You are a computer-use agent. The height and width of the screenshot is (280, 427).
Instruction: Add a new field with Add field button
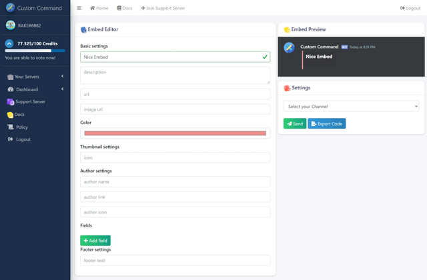click(x=95, y=240)
